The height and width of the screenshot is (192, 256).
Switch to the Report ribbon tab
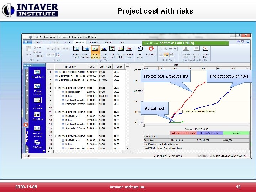click(x=108, y=42)
